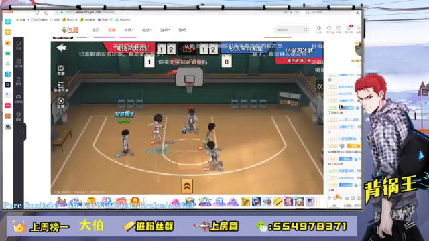Click the PK gift icon in gift bar
Image resolution: width=429 pixels, height=241 pixels.
pos(106,202)
